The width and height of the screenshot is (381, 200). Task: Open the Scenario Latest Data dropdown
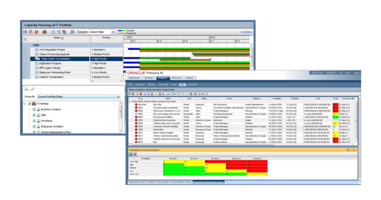[113, 32]
